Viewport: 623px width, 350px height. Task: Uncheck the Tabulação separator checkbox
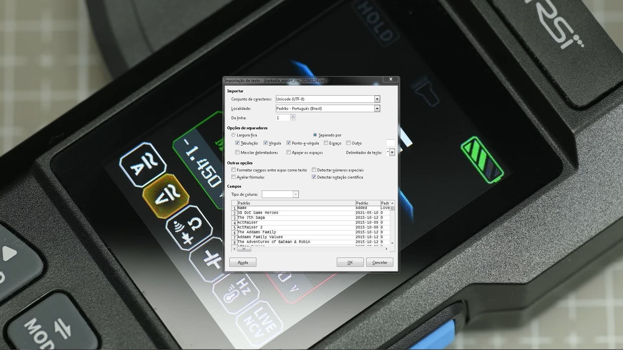237,143
